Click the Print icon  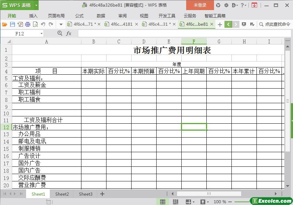click(x=27, y=24)
